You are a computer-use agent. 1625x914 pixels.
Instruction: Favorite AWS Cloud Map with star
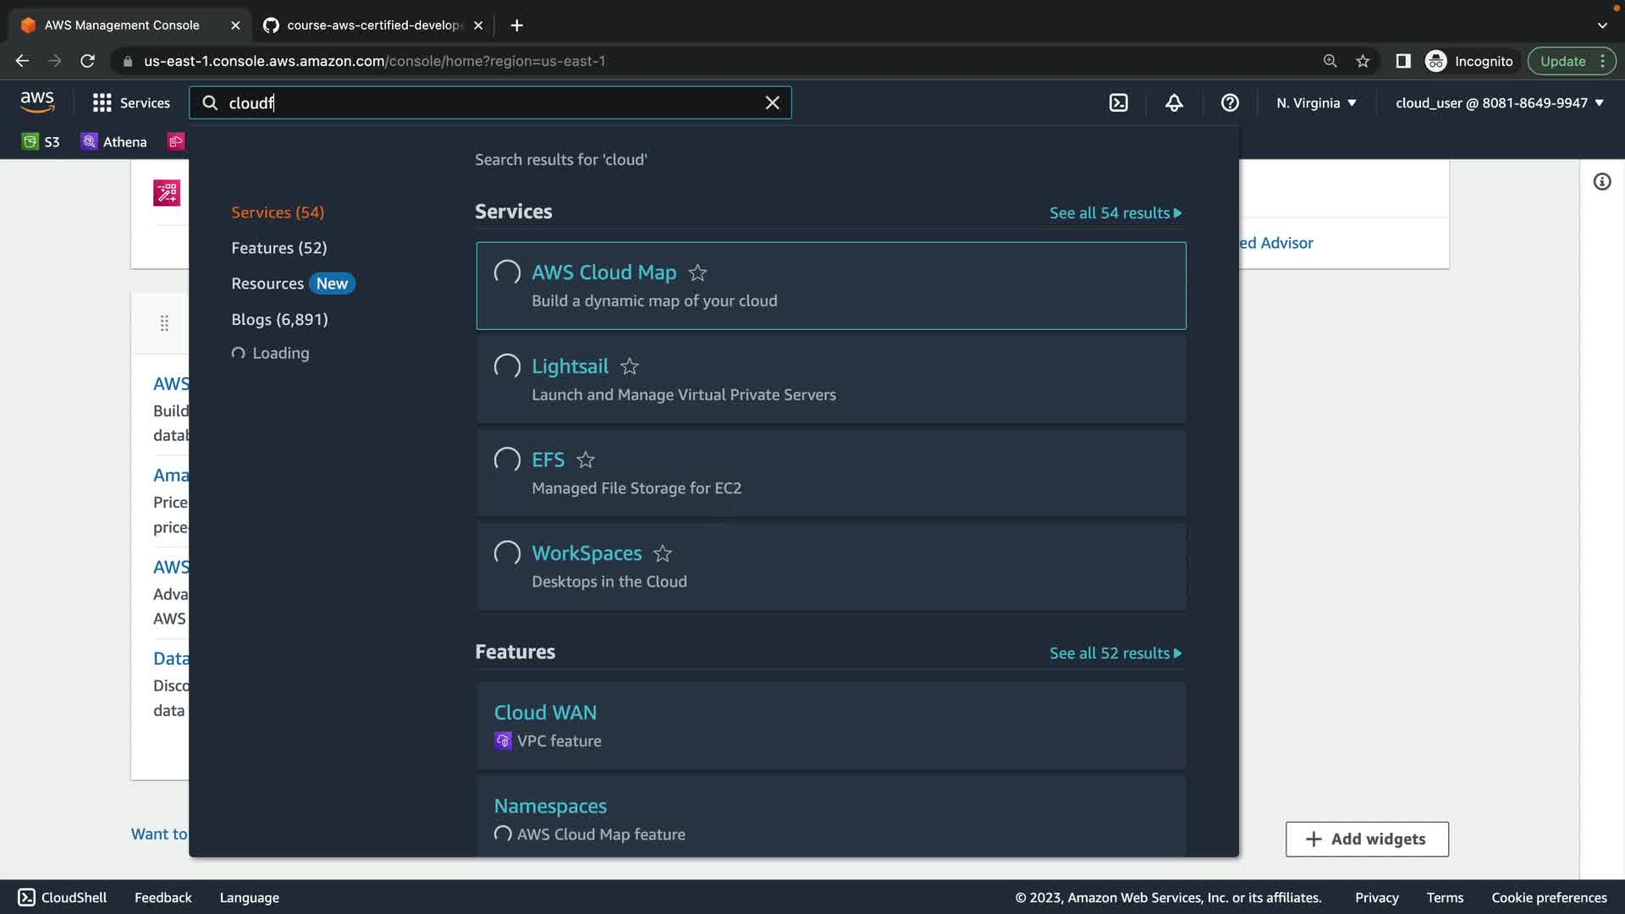[697, 273]
